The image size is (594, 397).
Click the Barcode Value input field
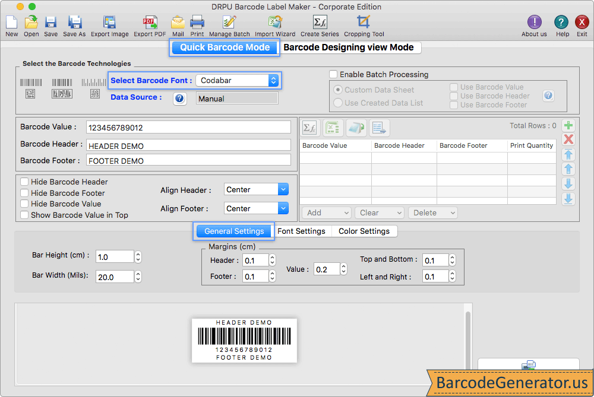(188, 128)
